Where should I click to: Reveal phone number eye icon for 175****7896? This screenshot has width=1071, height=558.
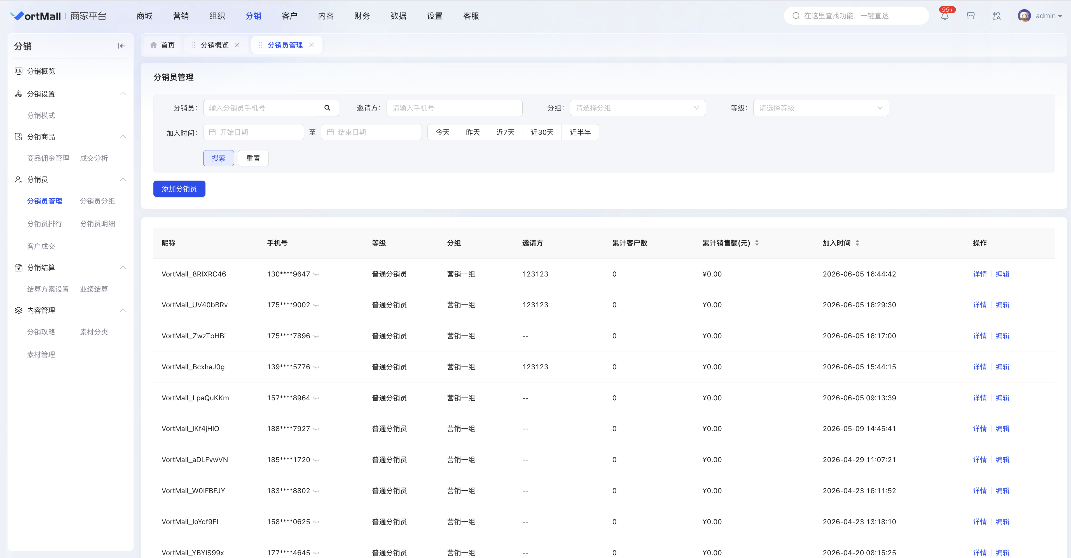click(x=316, y=336)
